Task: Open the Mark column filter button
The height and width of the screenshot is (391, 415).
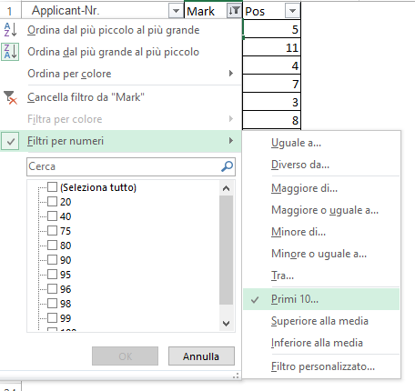Action: pyautogui.click(x=234, y=11)
